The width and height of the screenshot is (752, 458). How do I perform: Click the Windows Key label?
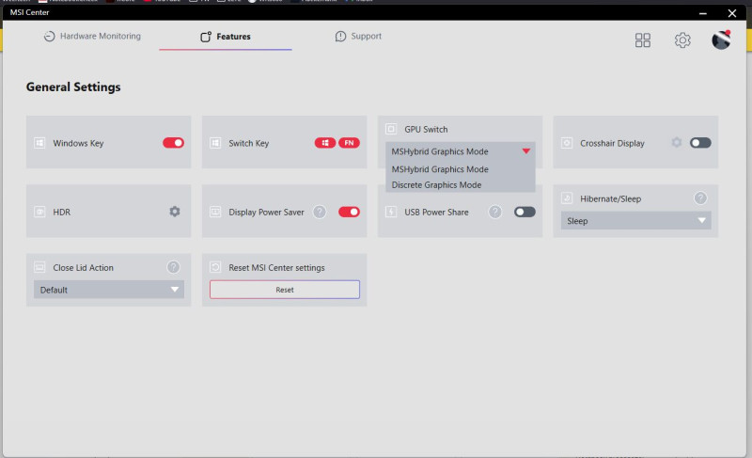tap(78, 143)
